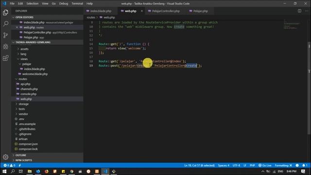The height and width of the screenshot is (175, 311).
Task: Expand the vendor folder
Action: click(x=47, y=114)
